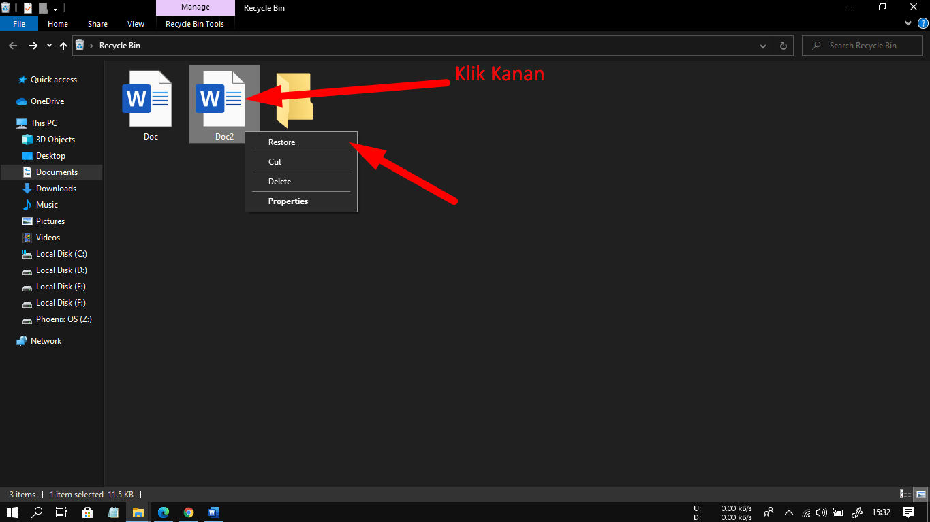The image size is (930, 522).
Task: Open Properties from the context menu
Action: coord(300,201)
